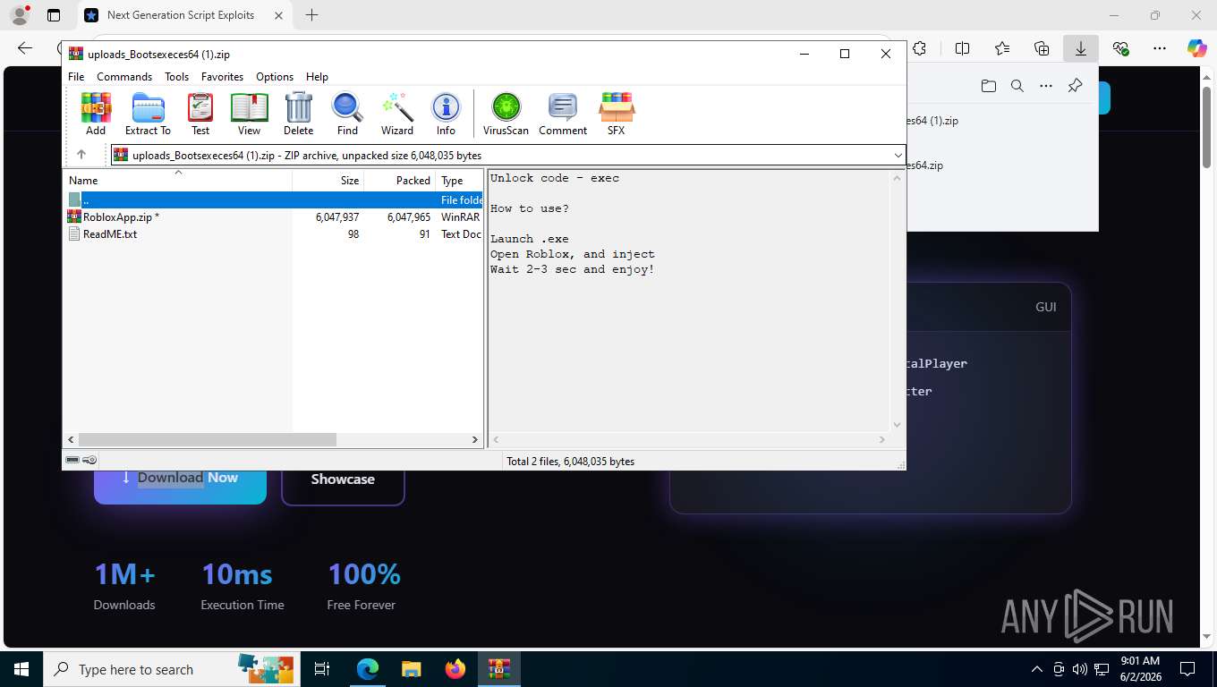Click the Download Now button on webpage
The image size is (1217, 687).
pos(180,479)
